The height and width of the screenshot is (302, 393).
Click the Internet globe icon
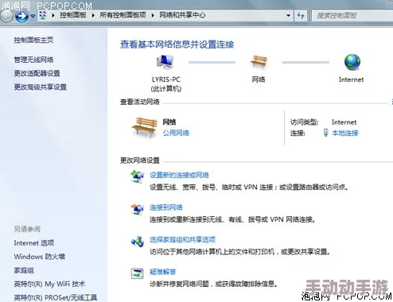(352, 62)
